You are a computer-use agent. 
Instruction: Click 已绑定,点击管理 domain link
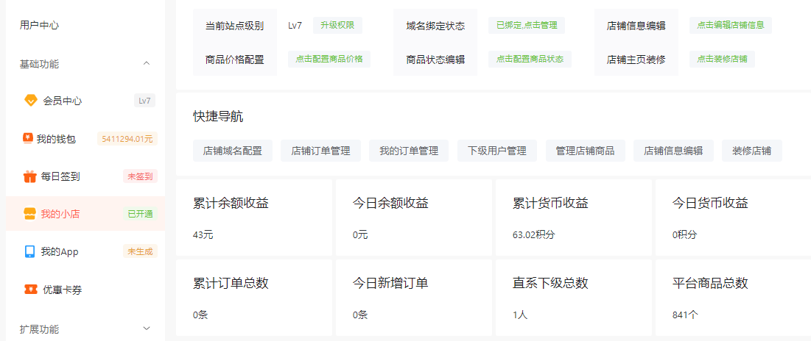coord(527,25)
